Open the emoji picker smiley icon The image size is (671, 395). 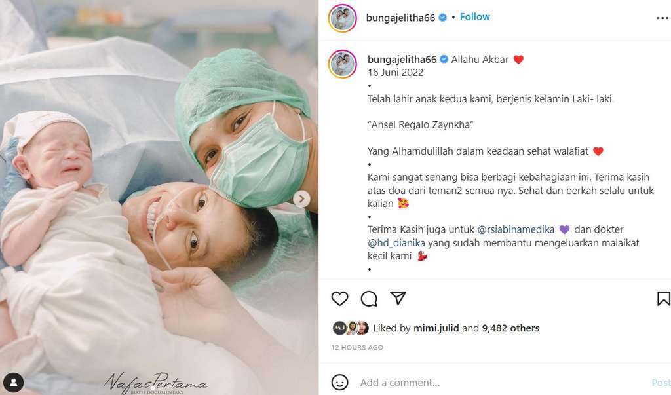click(x=340, y=382)
